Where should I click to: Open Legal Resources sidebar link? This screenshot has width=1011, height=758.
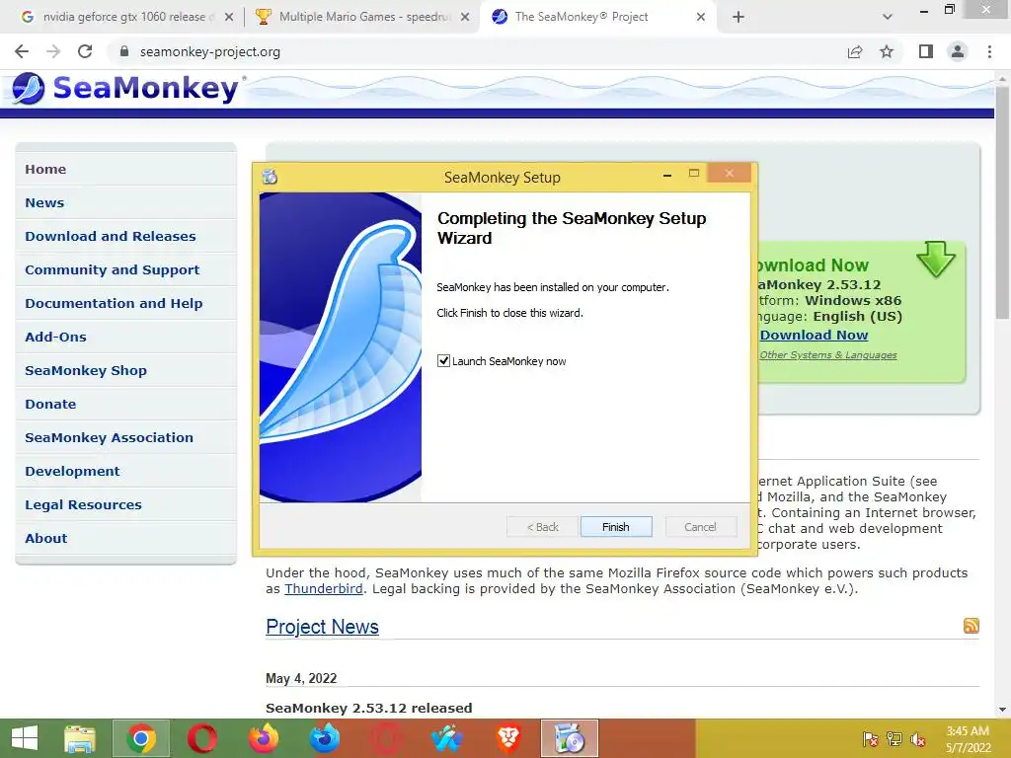coord(83,504)
